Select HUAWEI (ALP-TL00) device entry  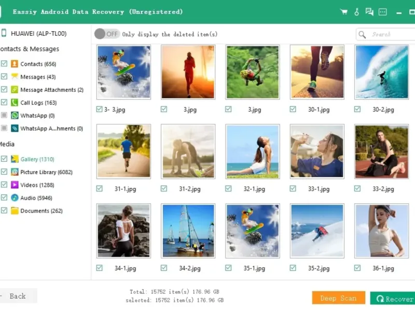coord(38,34)
